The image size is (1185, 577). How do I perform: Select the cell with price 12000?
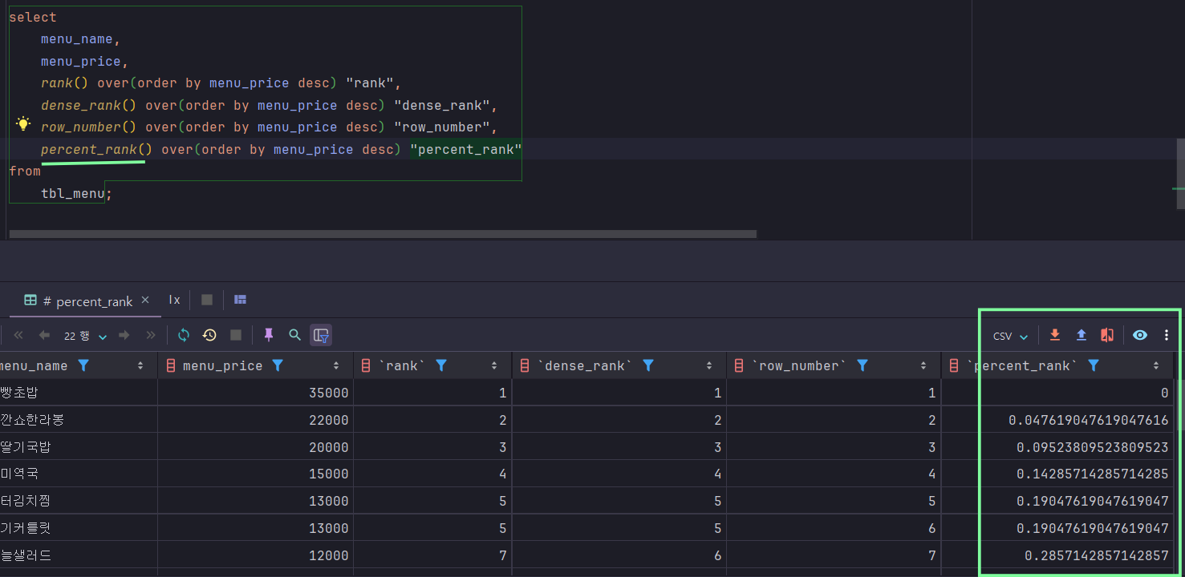[255, 555]
